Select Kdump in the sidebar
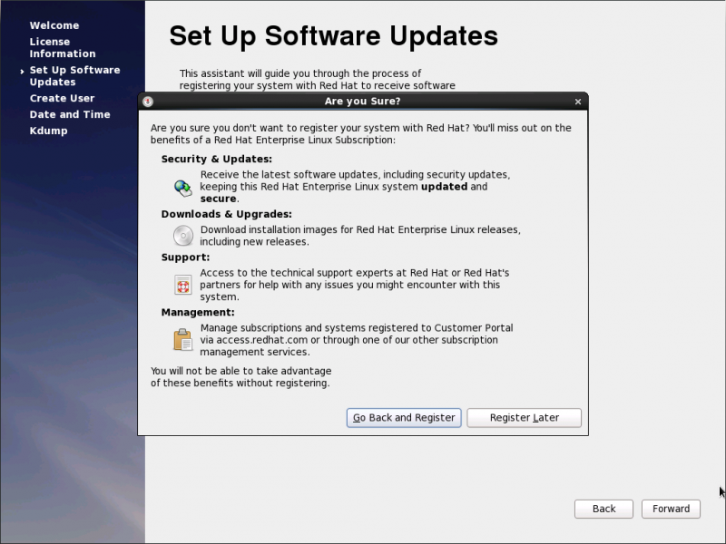The height and width of the screenshot is (544, 726). point(48,131)
